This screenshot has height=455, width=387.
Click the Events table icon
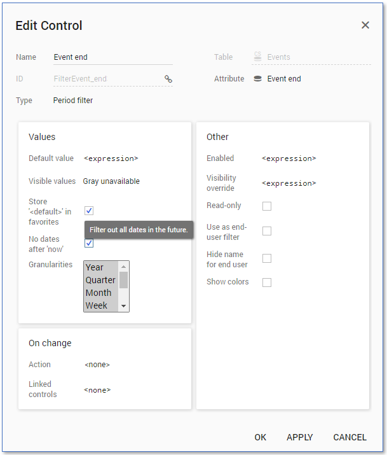(x=257, y=56)
